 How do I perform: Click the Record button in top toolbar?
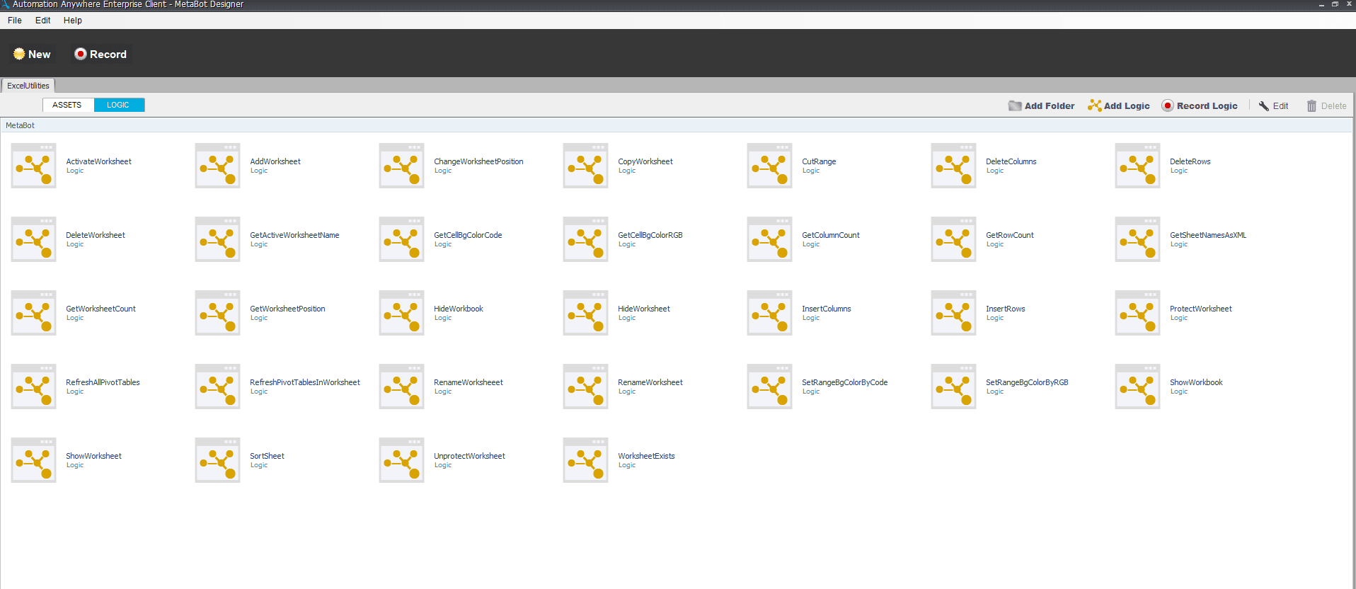pyautogui.click(x=100, y=55)
